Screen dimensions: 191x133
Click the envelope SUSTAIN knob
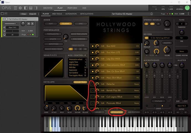(x=77, y=108)
